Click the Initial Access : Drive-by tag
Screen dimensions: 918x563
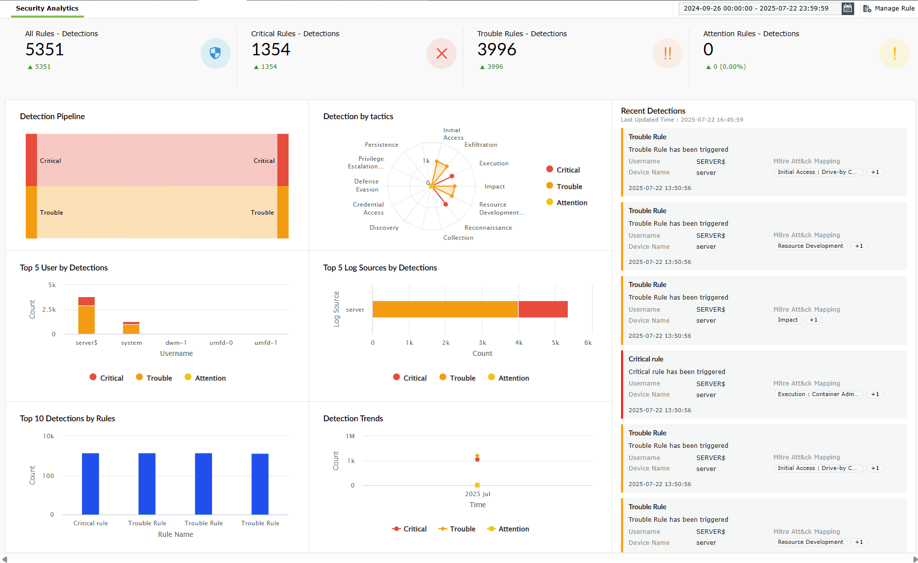818,172
